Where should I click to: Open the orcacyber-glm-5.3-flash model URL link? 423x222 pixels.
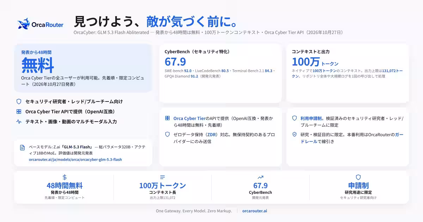(75, 160)
